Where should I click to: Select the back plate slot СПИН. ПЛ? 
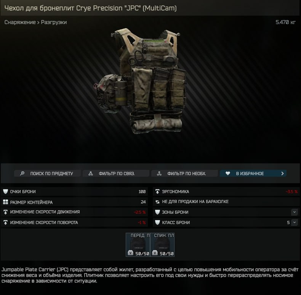pos(162,245)
